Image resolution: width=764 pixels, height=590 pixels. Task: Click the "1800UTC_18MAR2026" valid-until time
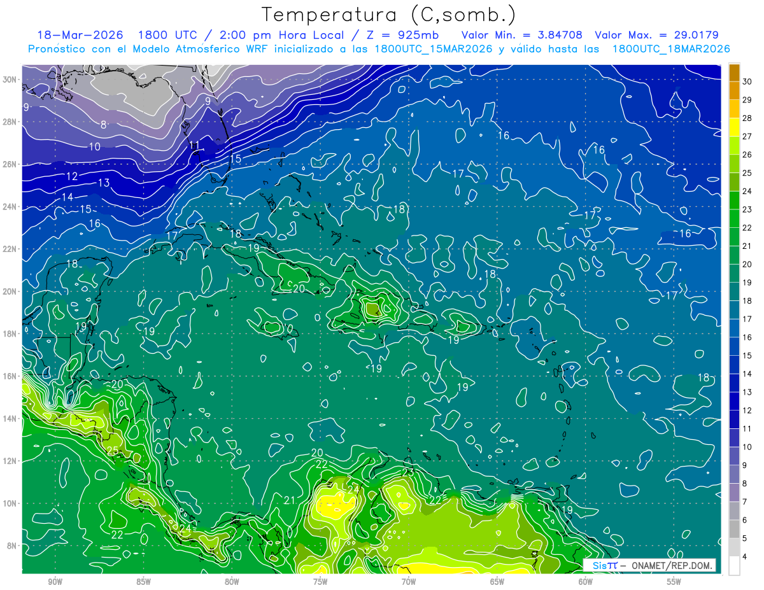pyautogui.click(x=670, y=49)
